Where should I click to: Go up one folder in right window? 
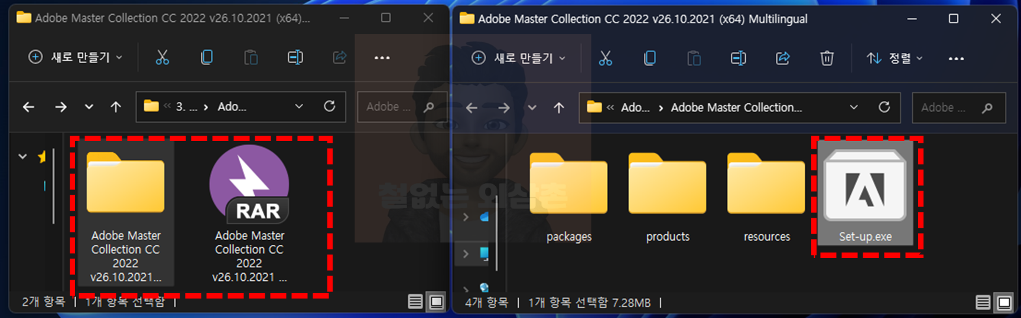(x=559, y=108)
